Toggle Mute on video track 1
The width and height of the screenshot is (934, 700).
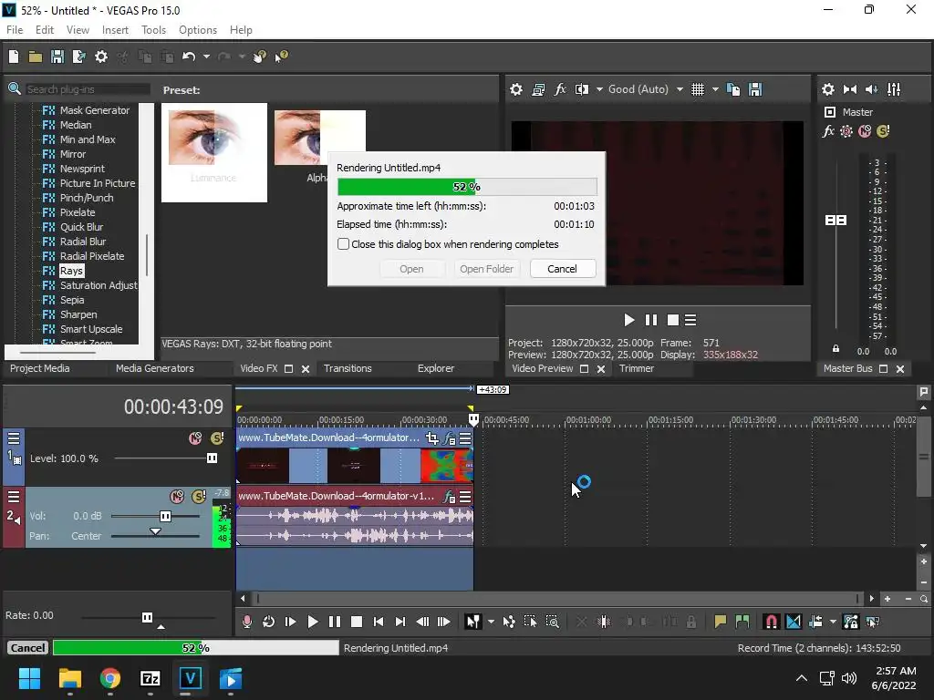(195, 438)
